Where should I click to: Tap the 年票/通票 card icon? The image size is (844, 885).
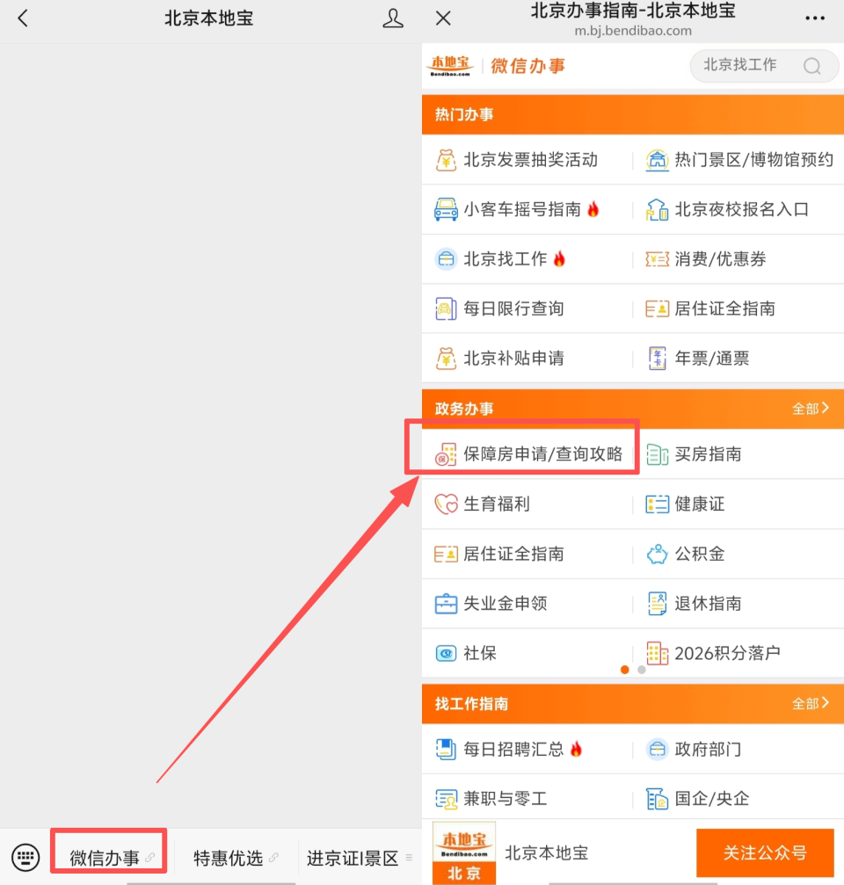(x=657, y=359)
